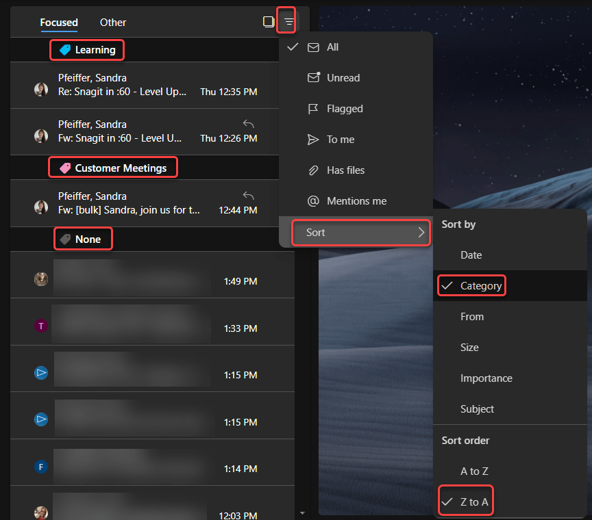
Task: Collapse the Customer Meetings group header
Action: pos(121,168)
